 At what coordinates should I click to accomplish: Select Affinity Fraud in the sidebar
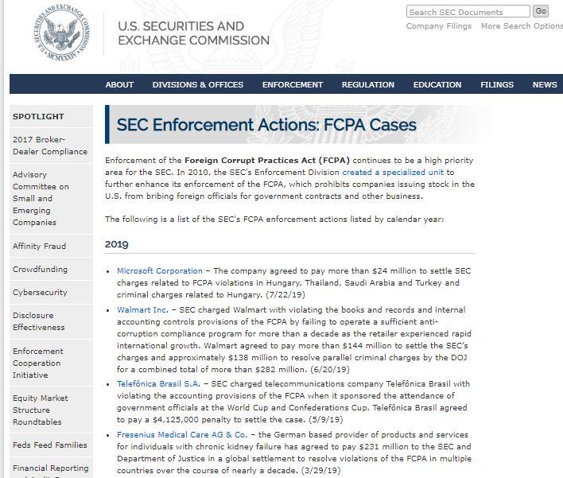coord(39,246)
